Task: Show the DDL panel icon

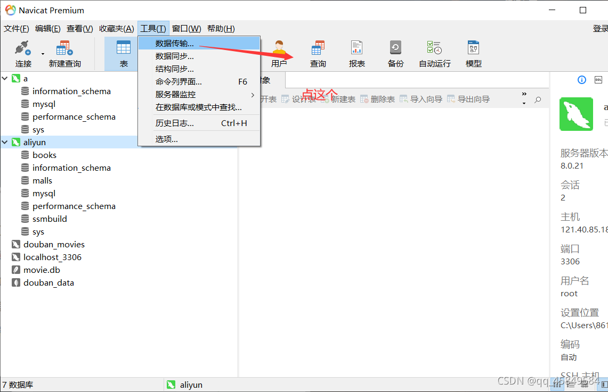Action: click(x=599, y=80)
